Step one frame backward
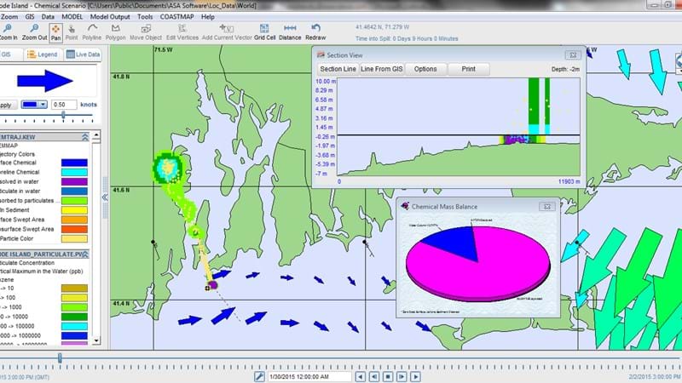Screen dimensions: 682x383 coord(373,376)
